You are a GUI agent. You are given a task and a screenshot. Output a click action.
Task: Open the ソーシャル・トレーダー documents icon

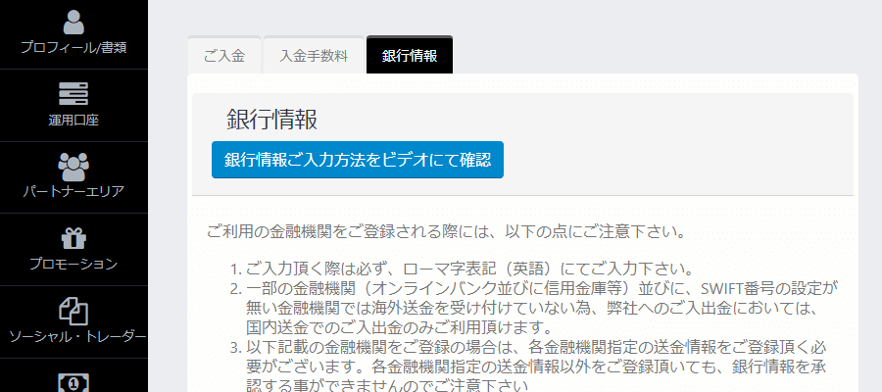coord(73,311)
